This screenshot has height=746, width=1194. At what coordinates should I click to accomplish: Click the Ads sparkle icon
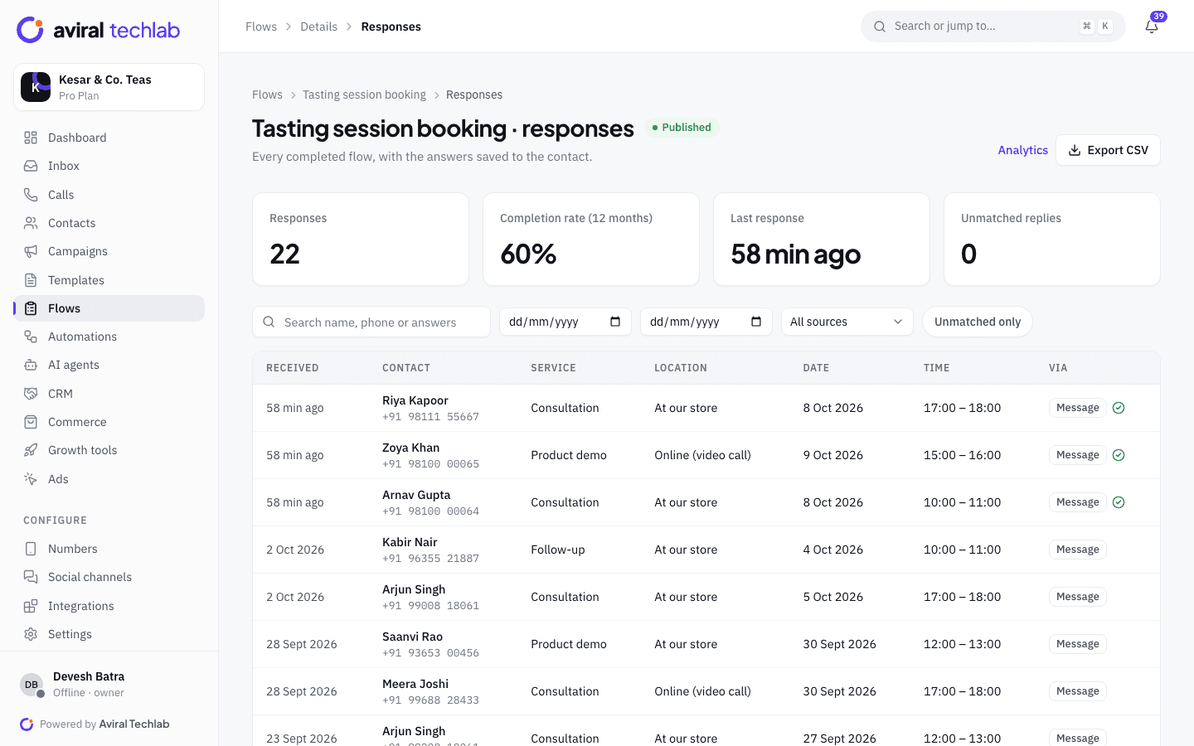click(31, 479)
